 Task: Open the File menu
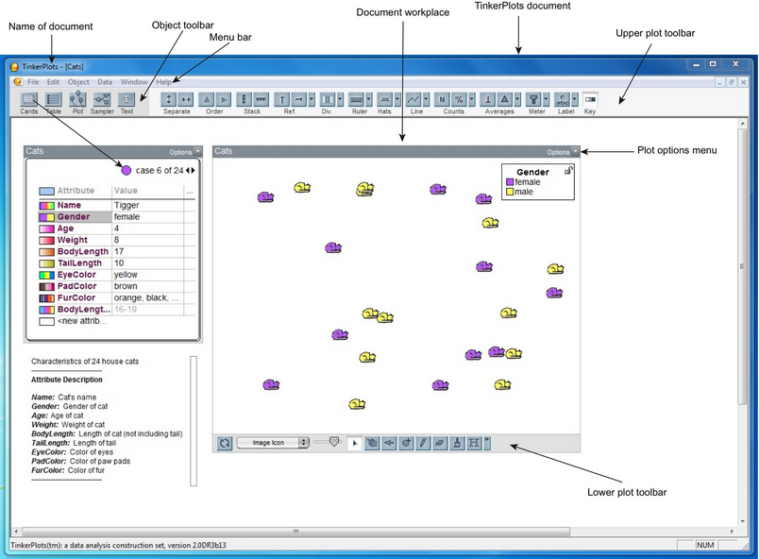pyautogui.click(x=33, y=82)
